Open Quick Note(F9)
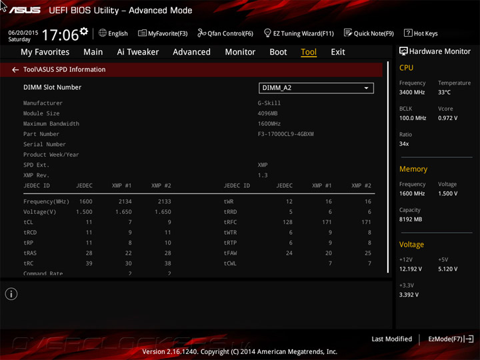This screenshot has width=480, height=360. tap(369, 33)
